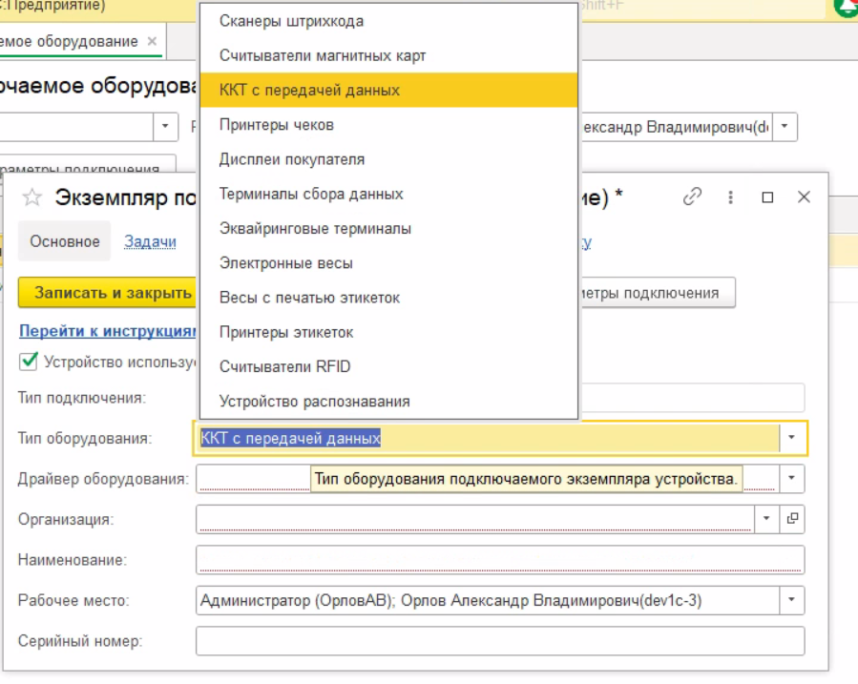This screenshot has width=858, height=684.
Task: Open the Драйвер оборудования dropdown list
Action: pyautogui.click(x=792, y=478)
